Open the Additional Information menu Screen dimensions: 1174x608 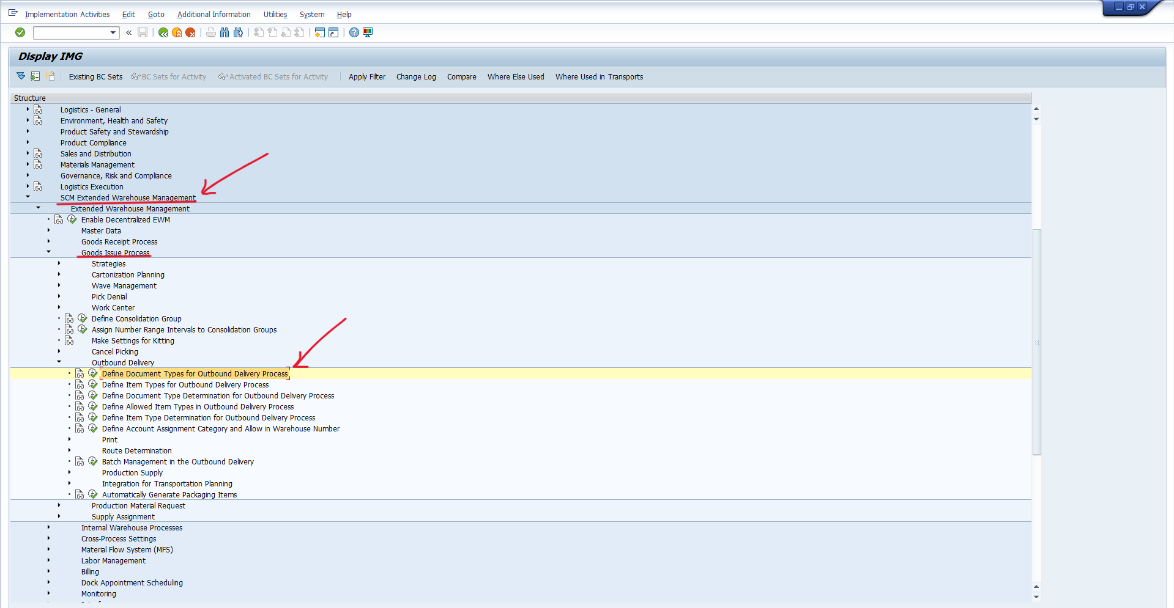pyautogui.click(x=214, y=14)
